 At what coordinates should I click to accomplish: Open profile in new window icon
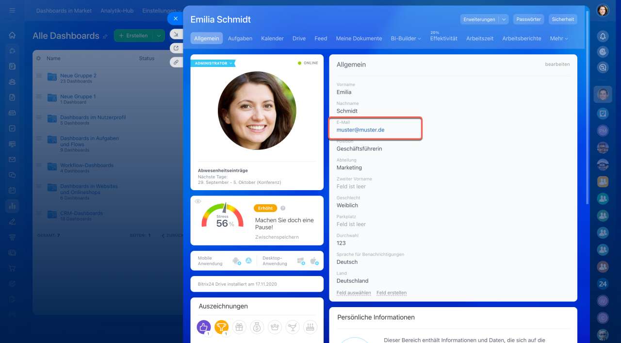coord(176,49)
